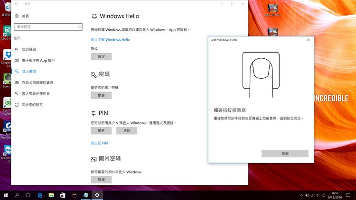Cancel fingerprint setup with 取消
This screenshot has width=356, height=200.
pyautogui.click(x=285, y=154)
